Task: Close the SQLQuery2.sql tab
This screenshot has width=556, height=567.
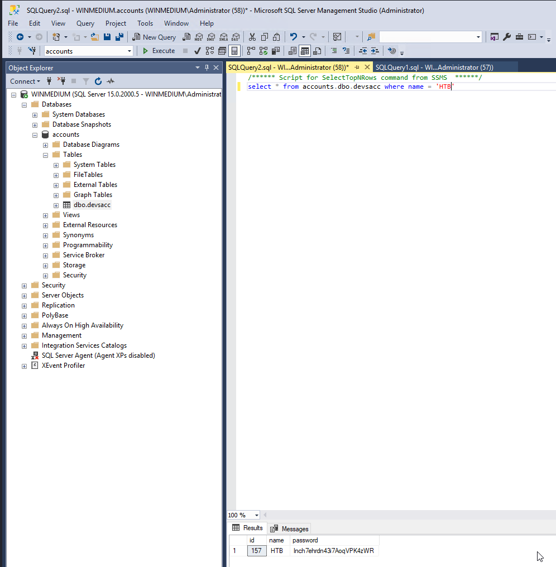Action: click(x=367, y=68)
